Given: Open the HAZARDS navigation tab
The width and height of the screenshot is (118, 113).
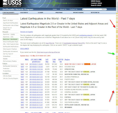Looking at the screenshot, I should click(24, 12).
